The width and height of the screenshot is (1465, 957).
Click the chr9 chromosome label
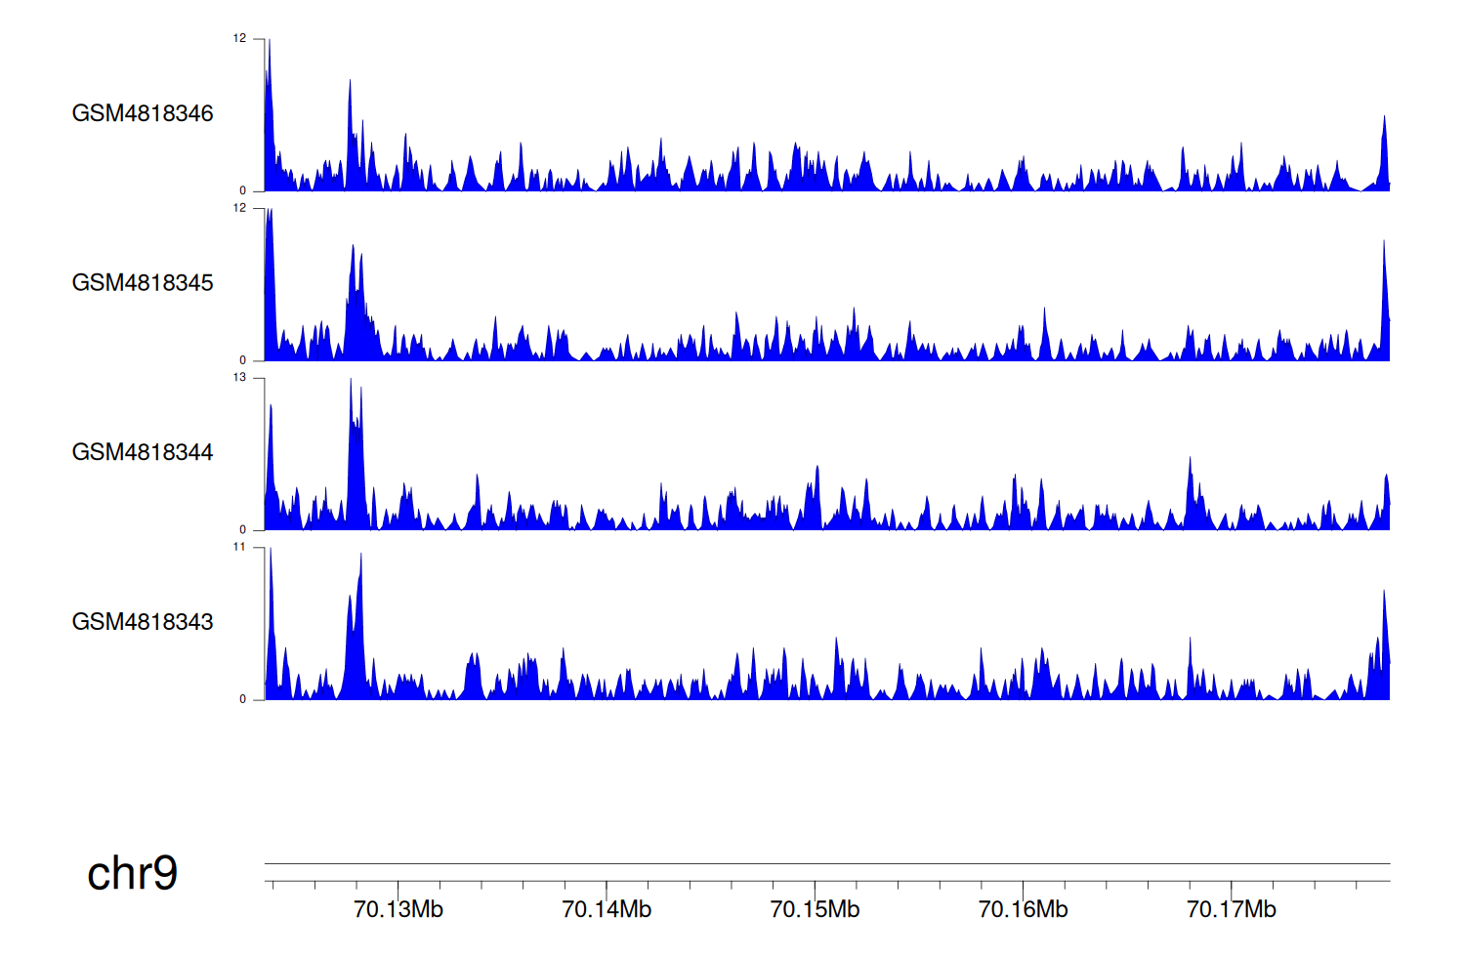[x=132, y=873]
